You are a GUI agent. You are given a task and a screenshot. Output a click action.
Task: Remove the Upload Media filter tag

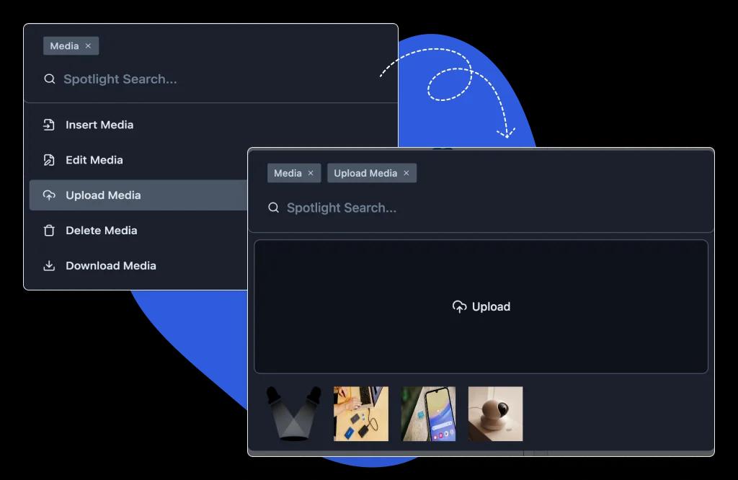tap(406, 173)
